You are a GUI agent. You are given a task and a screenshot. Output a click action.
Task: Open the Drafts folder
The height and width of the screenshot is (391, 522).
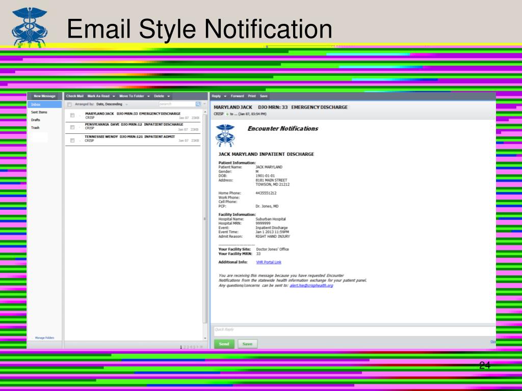tap(36, 120)
